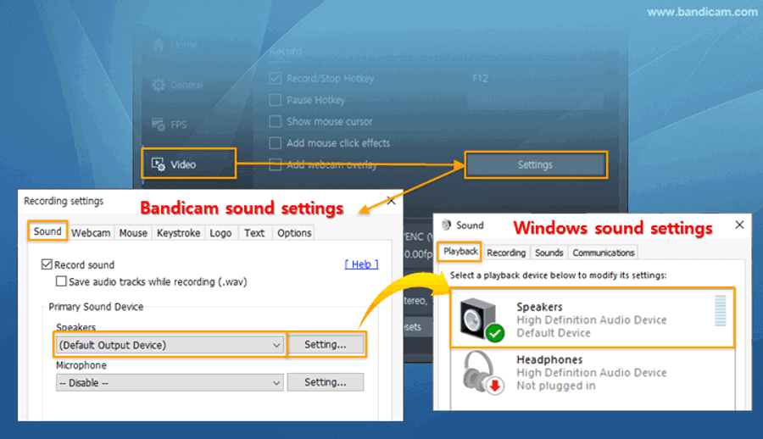Click 'Not plugged in' text under Headphones
The image size is (763, 439).
click(x=555, y=386)
